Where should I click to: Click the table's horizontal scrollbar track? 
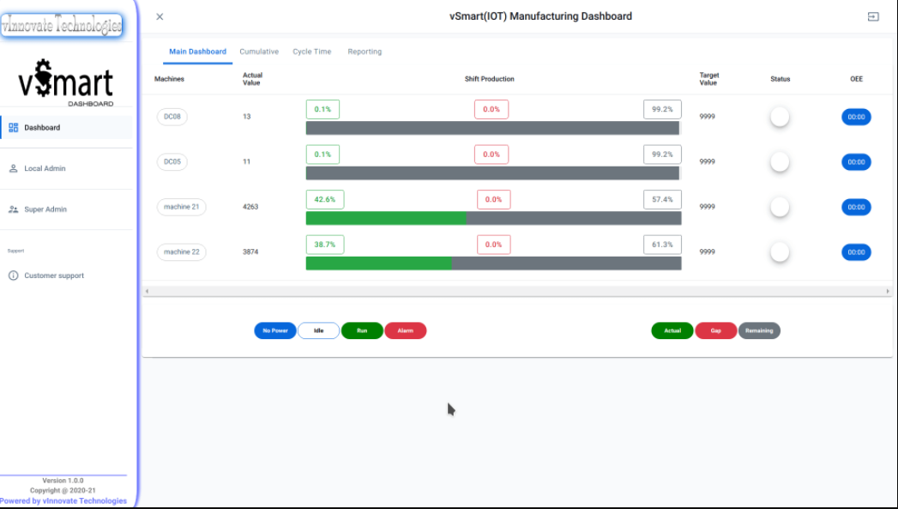coord(517,291)
